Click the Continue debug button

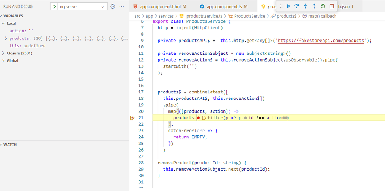[288, 6]
